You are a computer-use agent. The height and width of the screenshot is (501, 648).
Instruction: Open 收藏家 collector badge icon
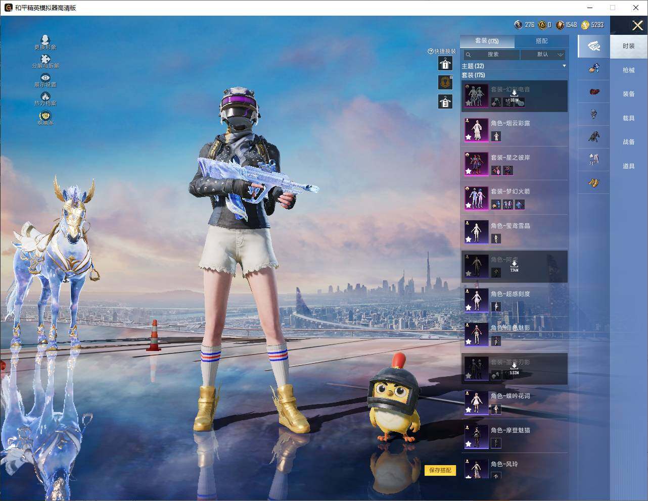[x=45, y=116]
